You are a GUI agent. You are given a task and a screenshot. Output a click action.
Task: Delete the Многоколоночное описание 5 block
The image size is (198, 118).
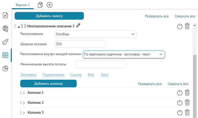[x=187, y=26]
